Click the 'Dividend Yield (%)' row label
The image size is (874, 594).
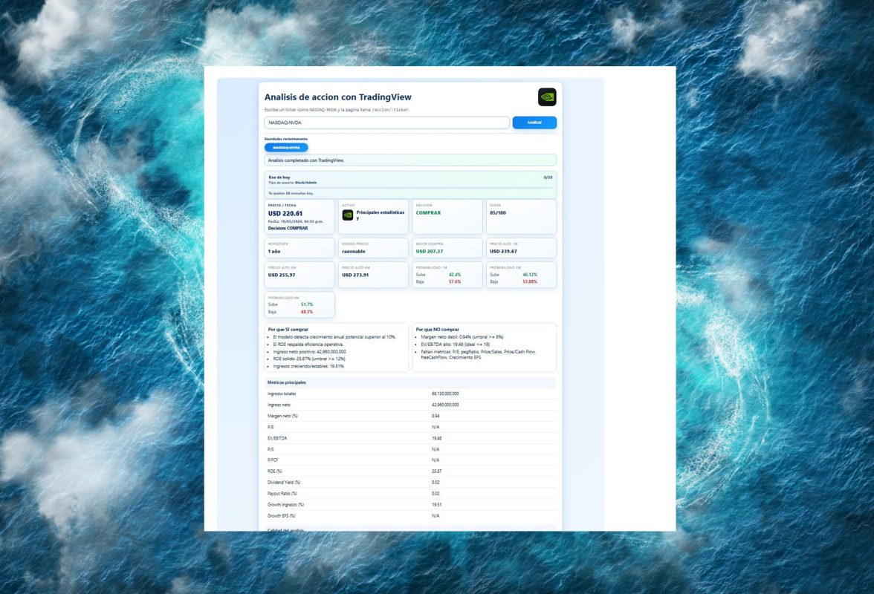(284, 483)
